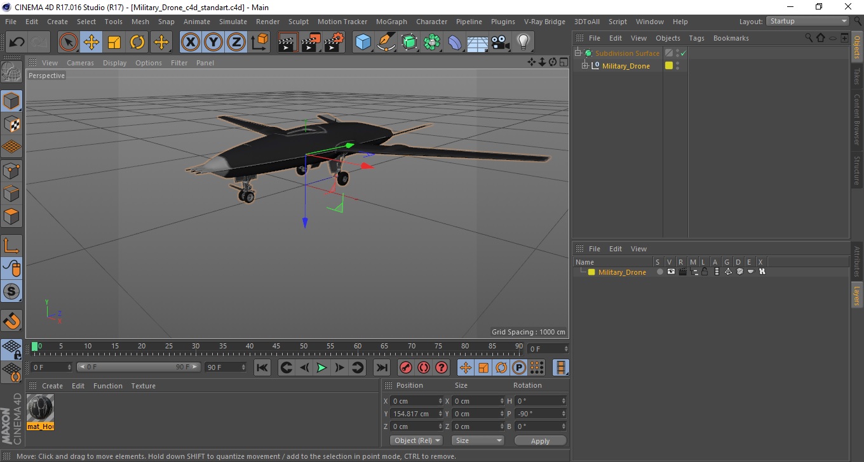The width and height of the screenshot is (864, 462).
Task: Switch to the Takes tab
Action: [x=857, y=76]
